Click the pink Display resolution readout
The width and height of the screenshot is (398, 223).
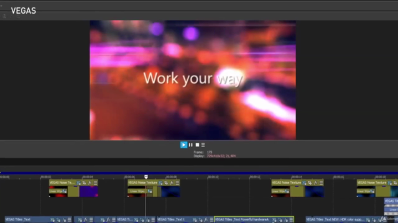click(x=221, y=156)
